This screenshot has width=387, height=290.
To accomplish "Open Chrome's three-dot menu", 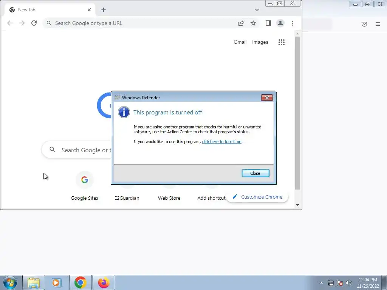I will (x=293, y=23).
